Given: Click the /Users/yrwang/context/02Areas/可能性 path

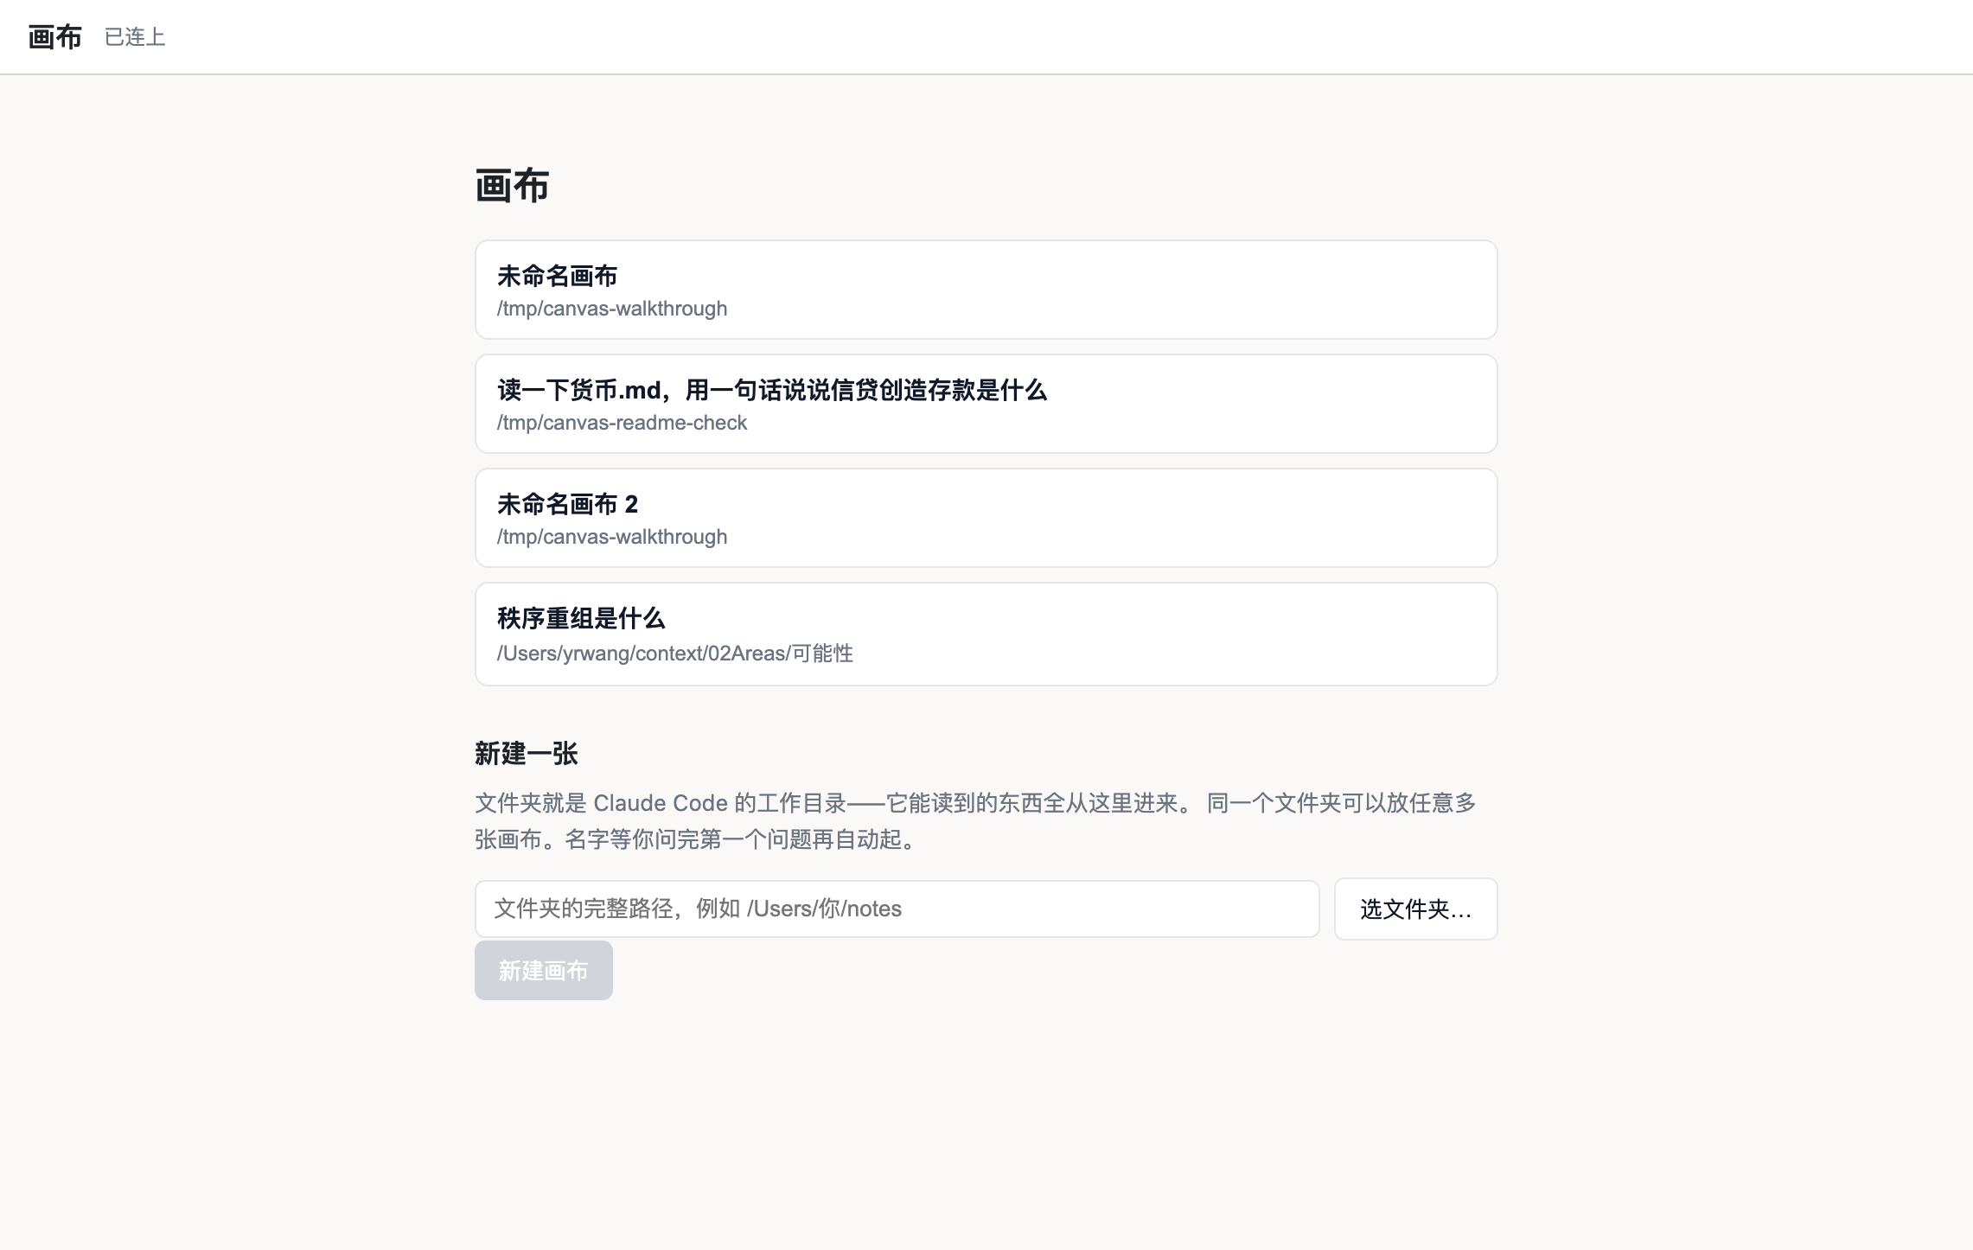Looking at the screenshot, I should pos(674,653).
